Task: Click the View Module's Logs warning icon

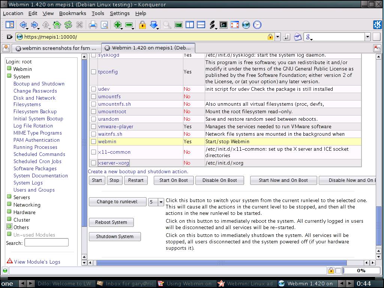Action: coord(9,261)
